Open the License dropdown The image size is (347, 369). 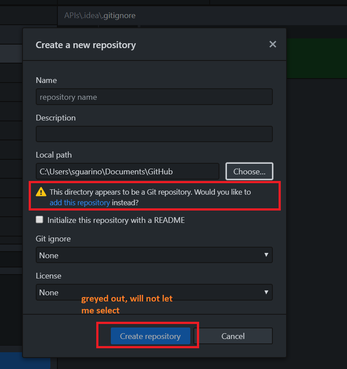155,292
